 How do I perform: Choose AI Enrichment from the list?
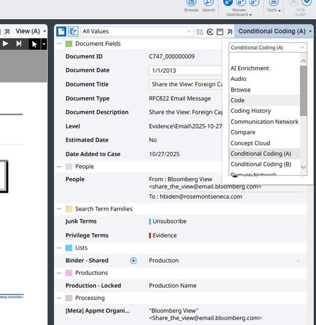coord(264,68)
